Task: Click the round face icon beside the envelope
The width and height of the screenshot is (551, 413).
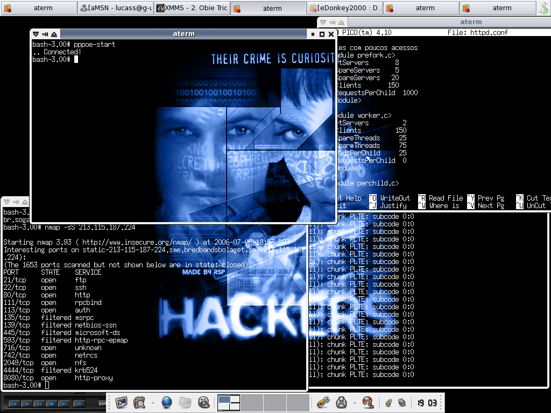Action: [x=204, y=402]
